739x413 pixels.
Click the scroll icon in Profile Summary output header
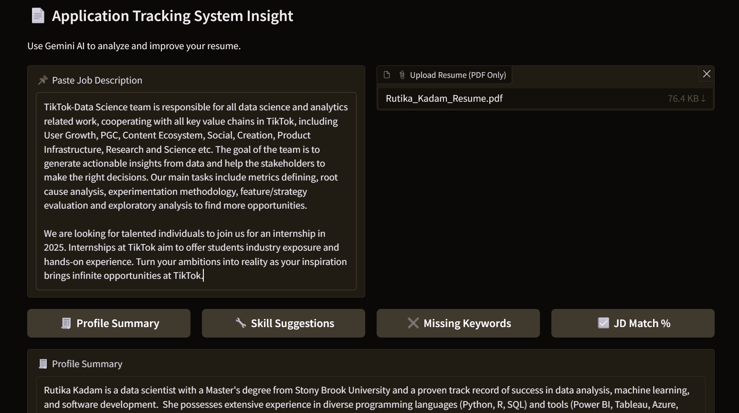pos(43,364)
